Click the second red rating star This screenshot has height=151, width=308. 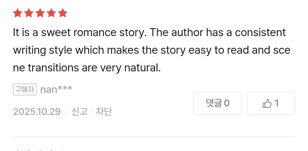pos(29,13)
